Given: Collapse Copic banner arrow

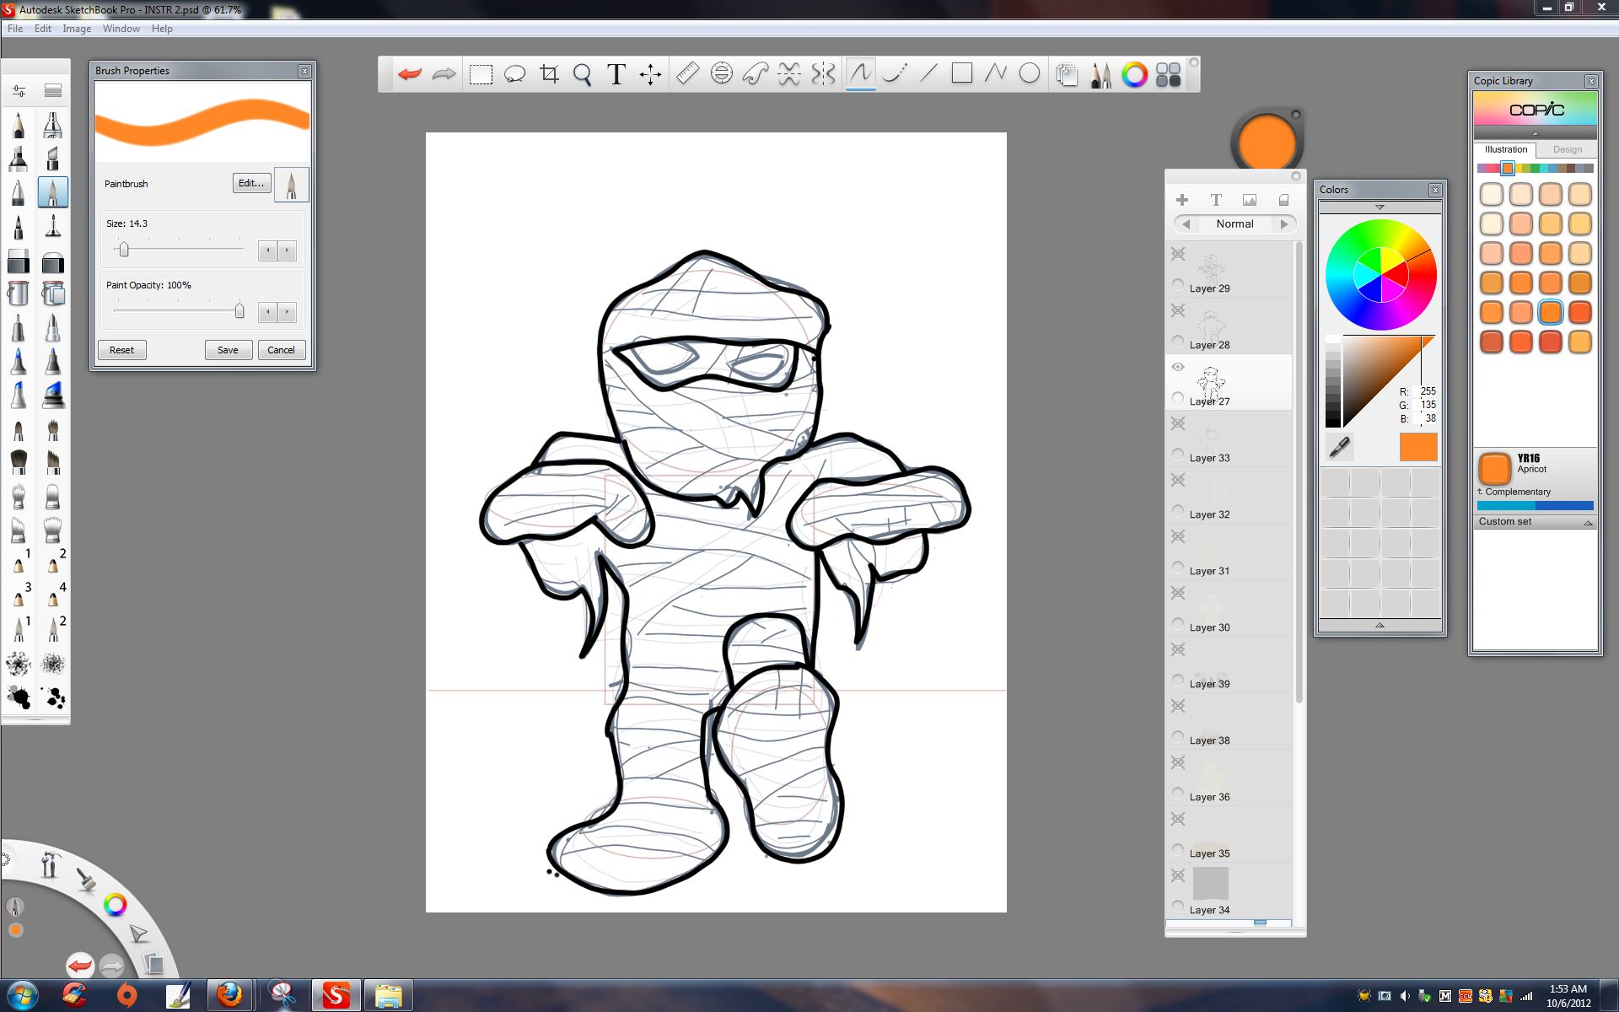Looking at the screenshot, I should coord(1535,133).
